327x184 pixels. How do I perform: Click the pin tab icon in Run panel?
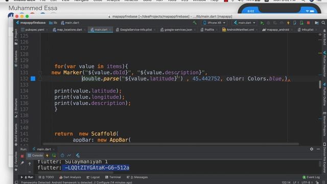(22, 163)
